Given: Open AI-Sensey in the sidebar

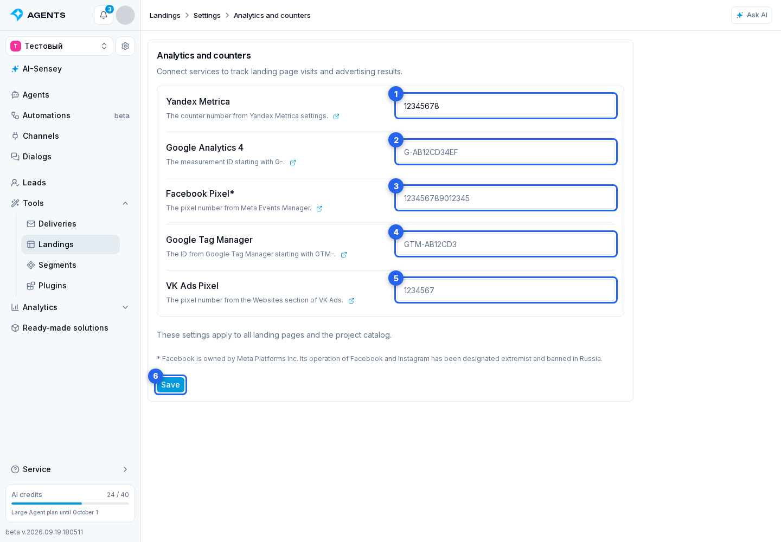Looking at the screenshot, I should [71, 69].
